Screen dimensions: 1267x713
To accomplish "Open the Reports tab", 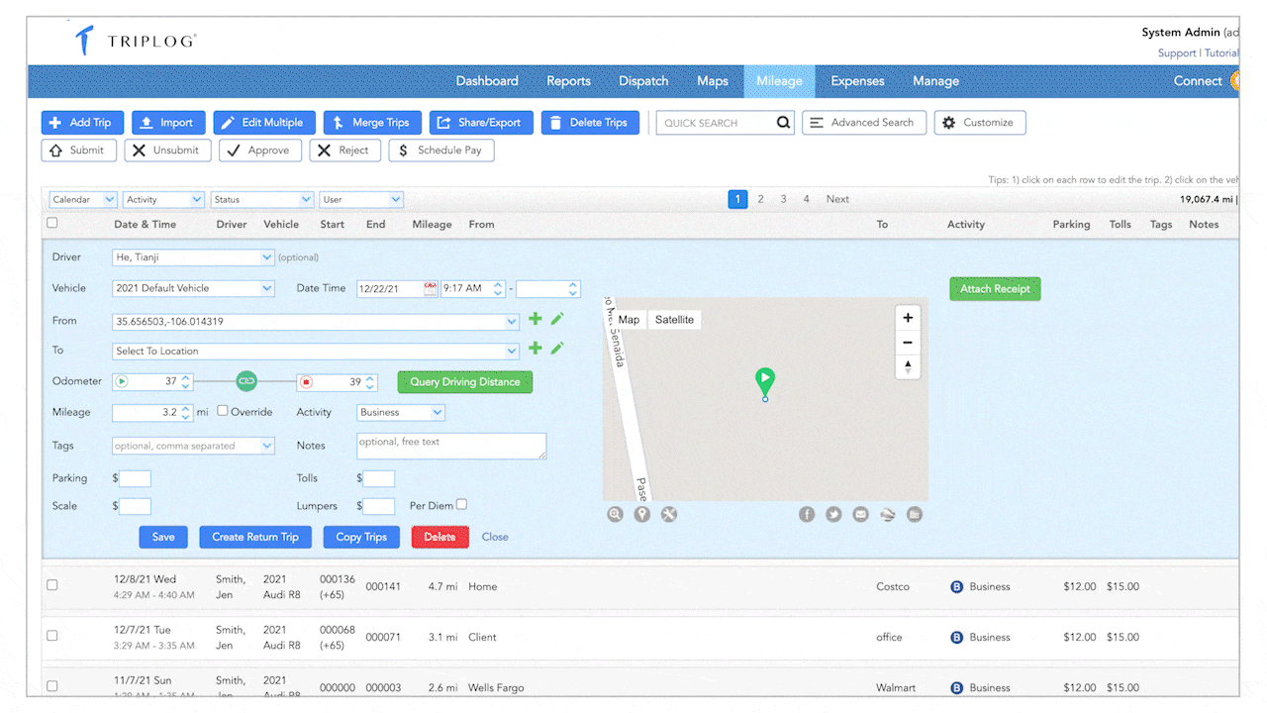I will click(568, 81).
